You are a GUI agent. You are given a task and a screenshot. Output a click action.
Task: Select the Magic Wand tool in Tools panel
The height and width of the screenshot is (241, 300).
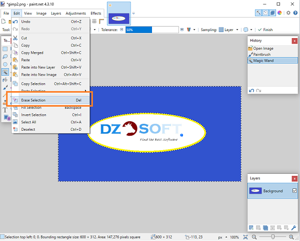pyautogui.click(x=5, y=72)
